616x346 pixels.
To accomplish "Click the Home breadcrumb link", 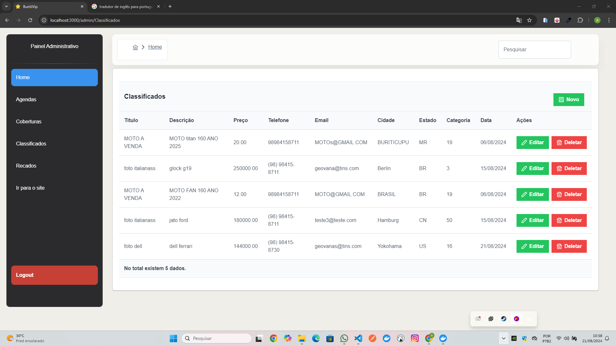I will pyautogui.click(x=155, y=47).
